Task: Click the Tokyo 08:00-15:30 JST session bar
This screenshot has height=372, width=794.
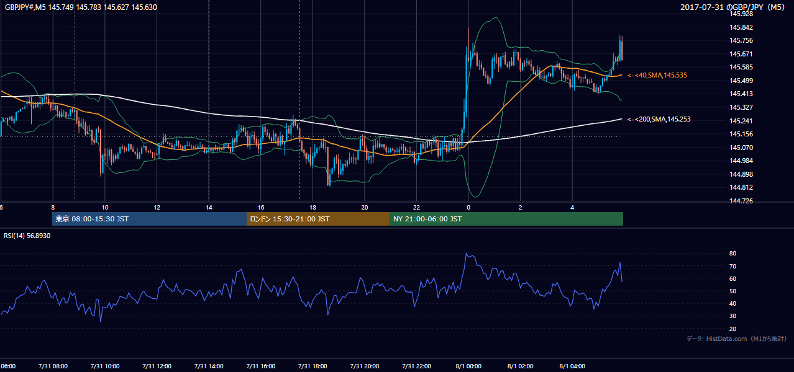Action: [149, 219]
